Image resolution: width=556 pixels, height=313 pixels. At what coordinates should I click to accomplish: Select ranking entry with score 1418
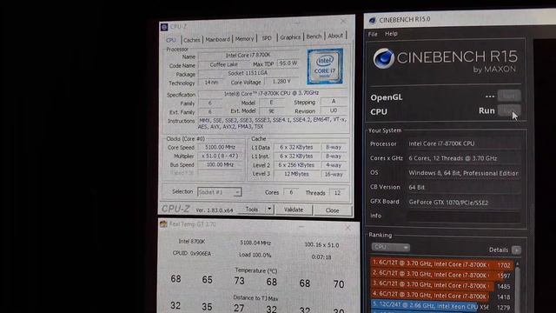coord(441,296)
